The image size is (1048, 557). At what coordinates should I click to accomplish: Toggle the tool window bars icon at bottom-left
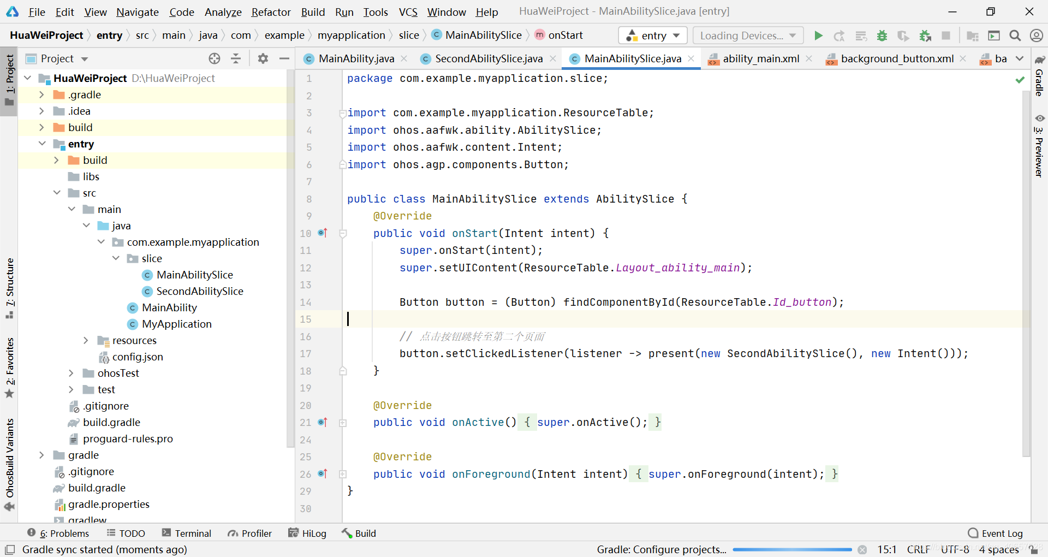10,549
